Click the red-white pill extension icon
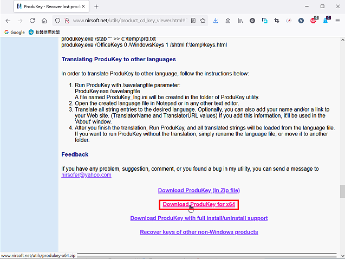Image resolution: width=345 pixels, height=259 pixels. click(289, 21)
